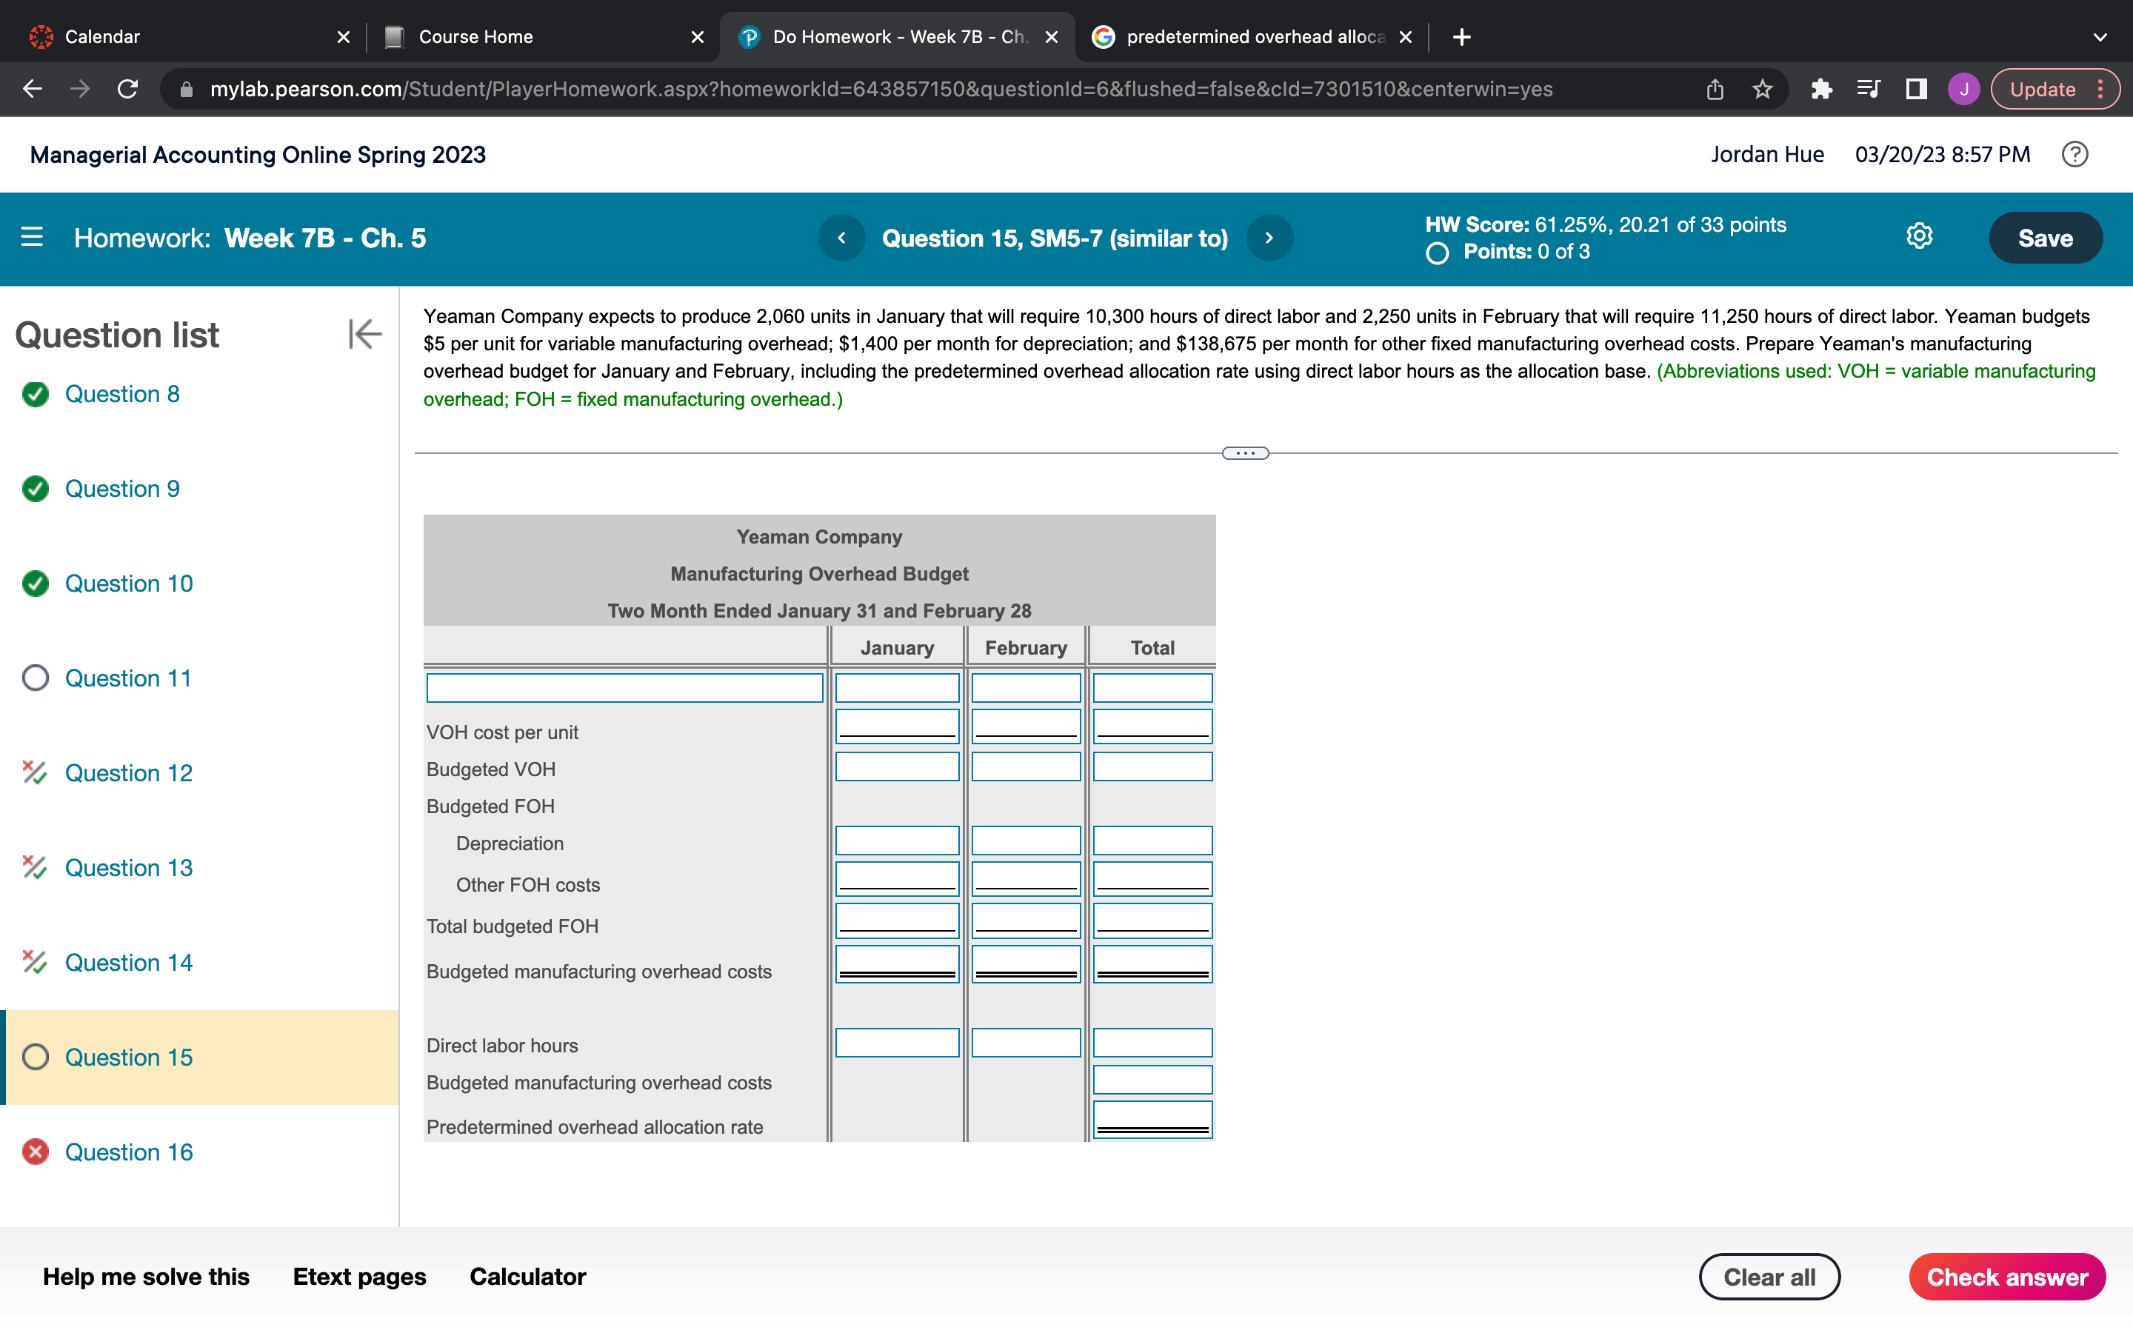2133x1333 pixels.
Task: Open the tab search chevron dropdown
Action: [x=2100, y=37]
